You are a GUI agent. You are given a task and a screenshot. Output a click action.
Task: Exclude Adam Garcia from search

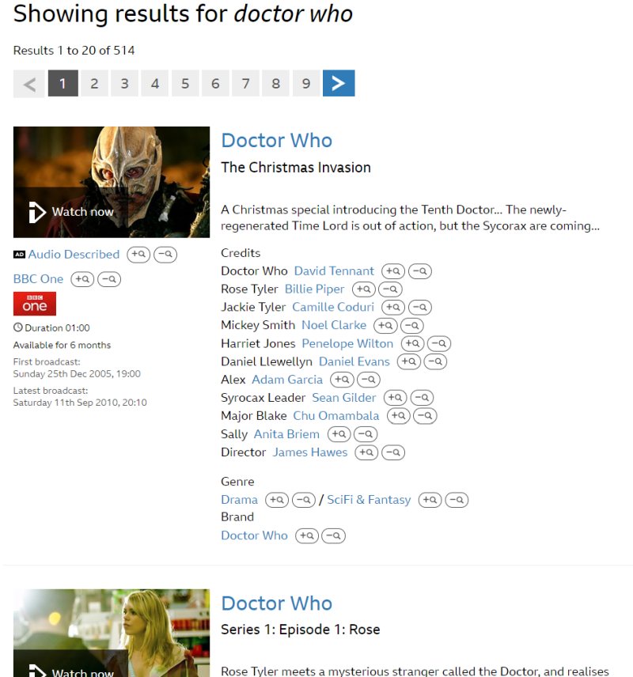pyautogui.click(x=369, y=380)
